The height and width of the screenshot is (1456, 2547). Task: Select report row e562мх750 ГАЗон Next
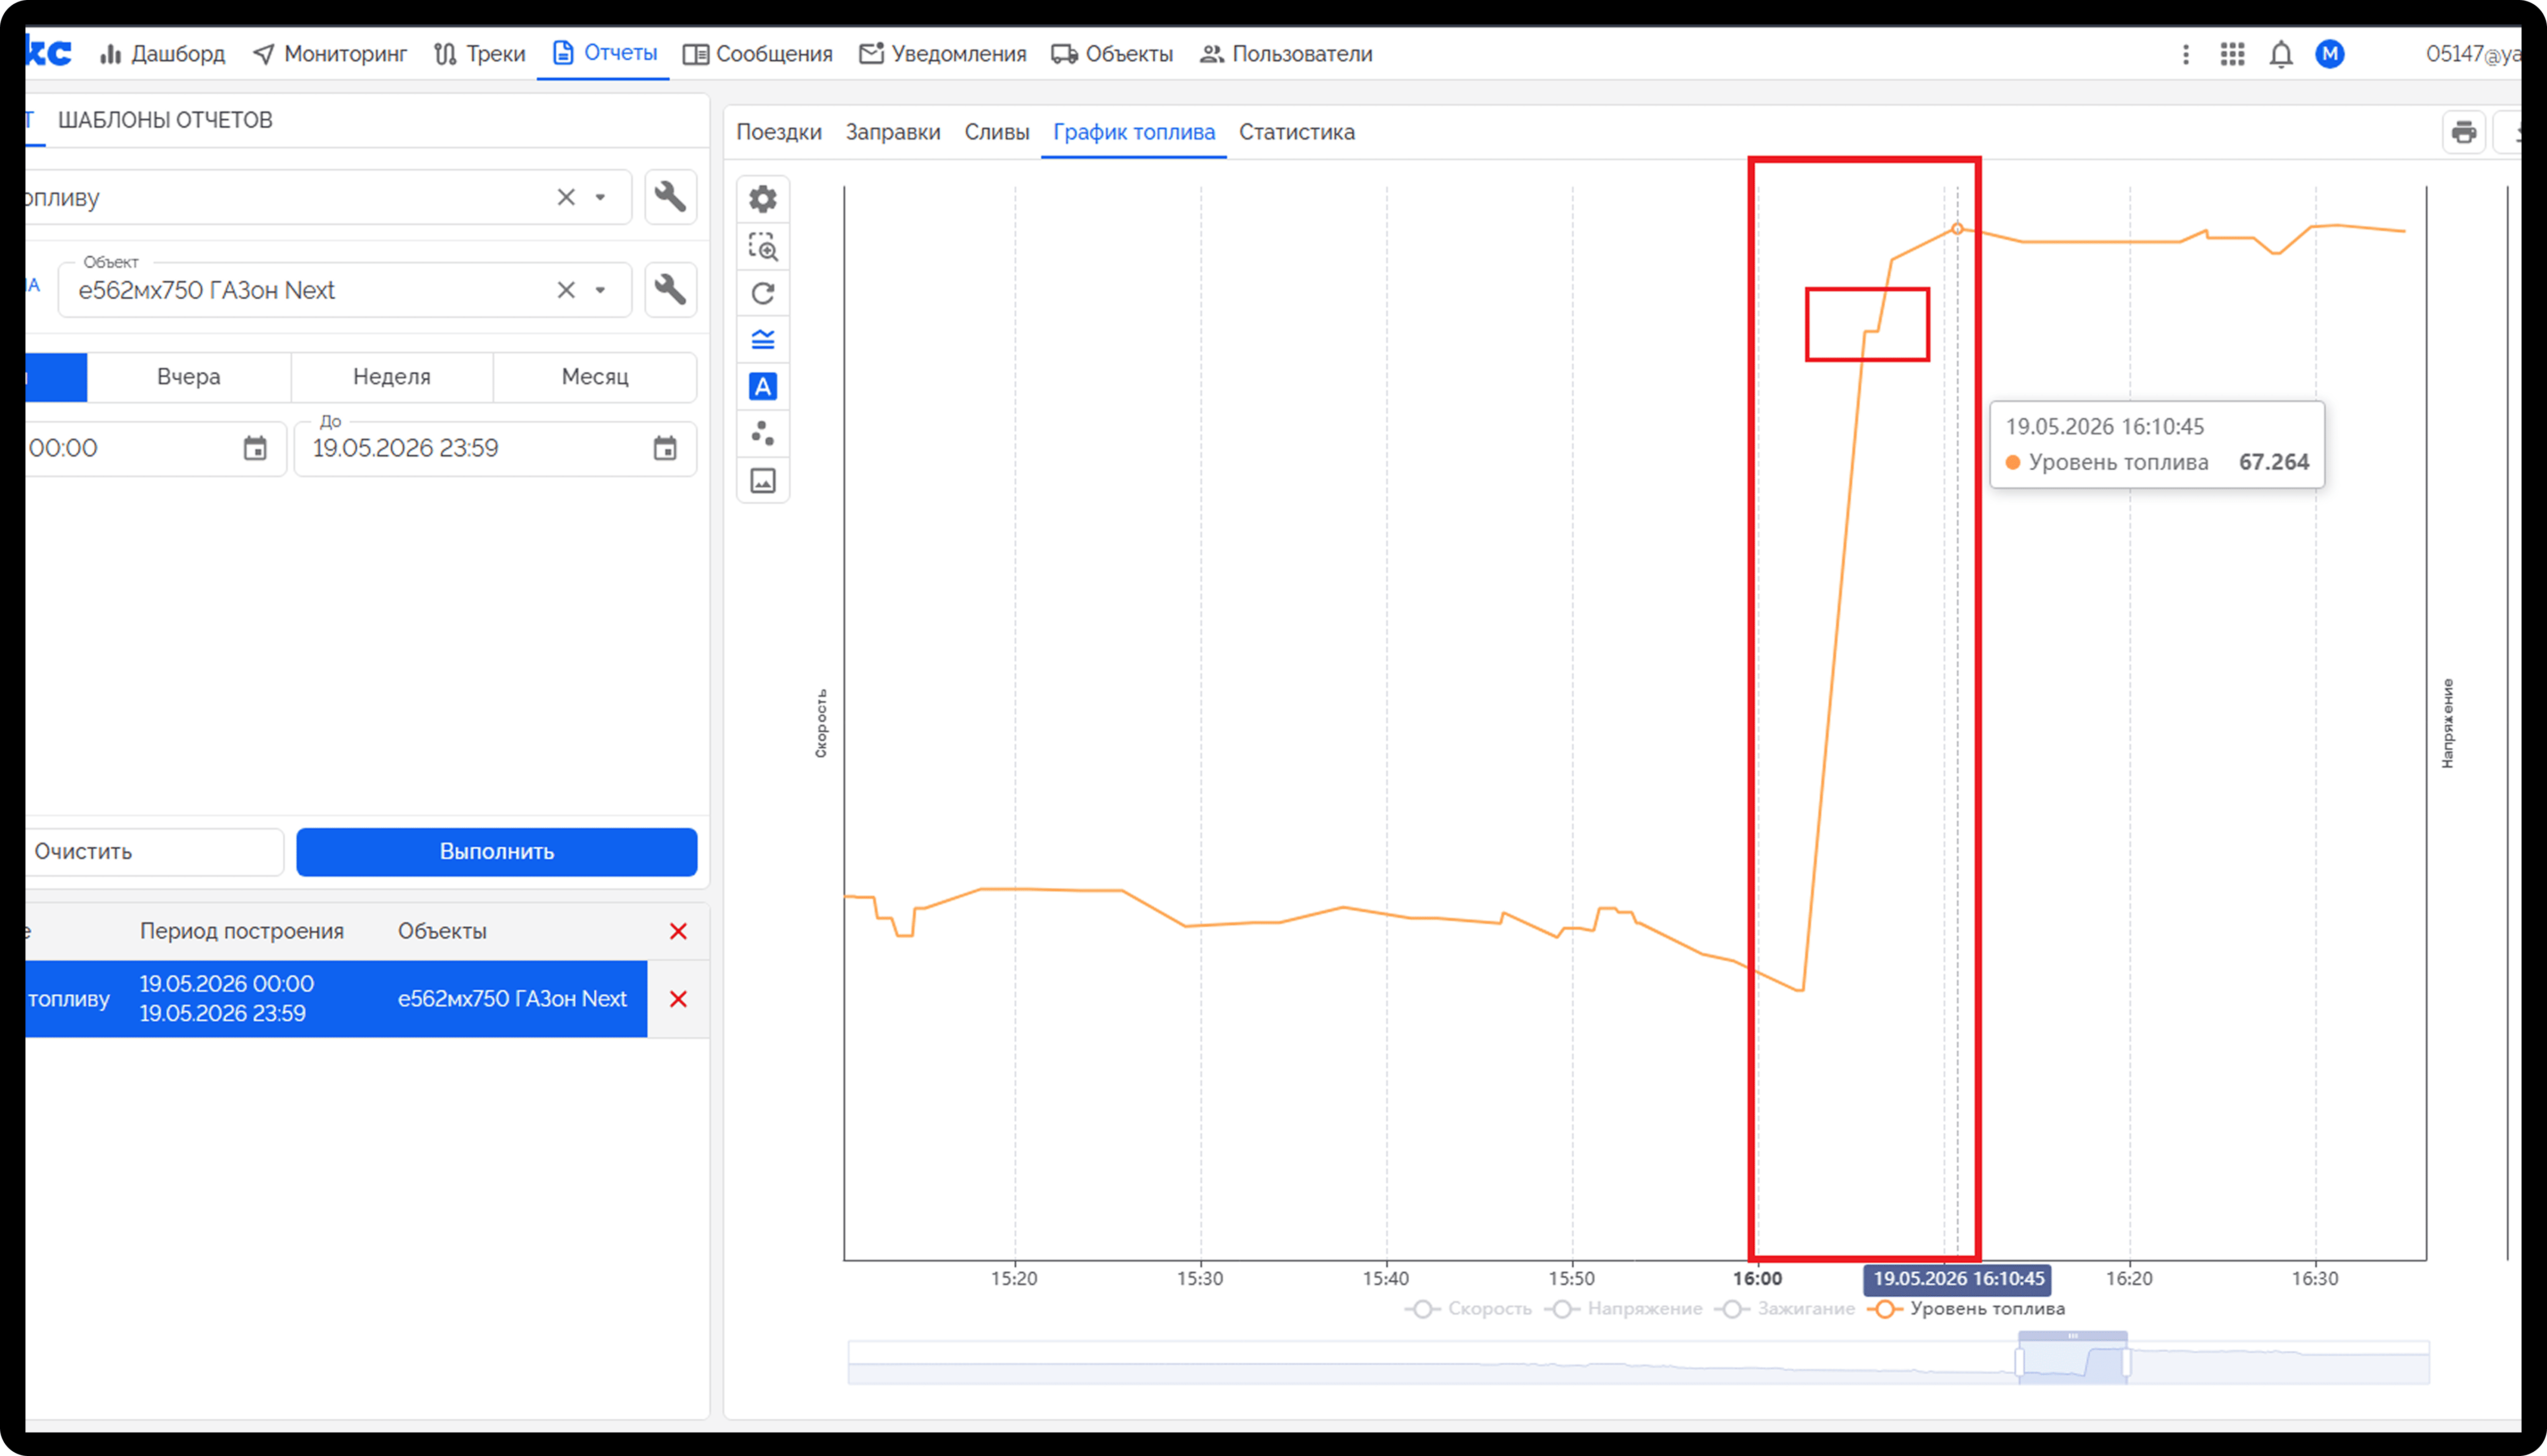click(337, 999)
